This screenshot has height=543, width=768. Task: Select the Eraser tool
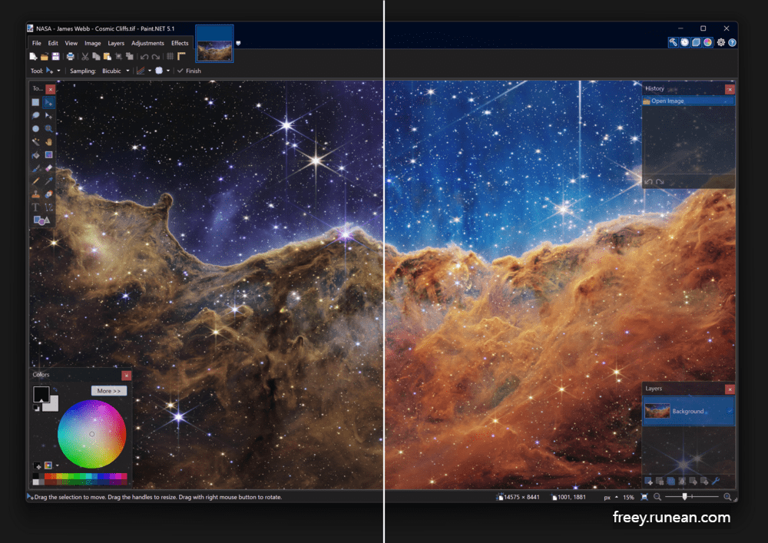(x=48, y=168)
